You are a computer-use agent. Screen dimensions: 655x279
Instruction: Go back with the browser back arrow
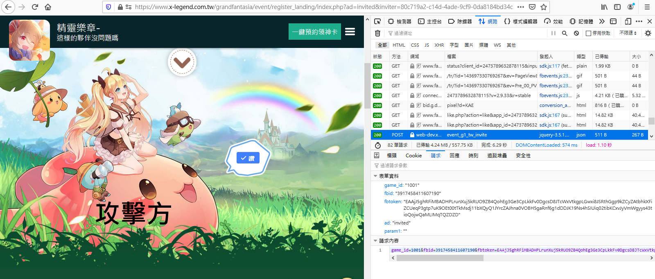[8, 7]
